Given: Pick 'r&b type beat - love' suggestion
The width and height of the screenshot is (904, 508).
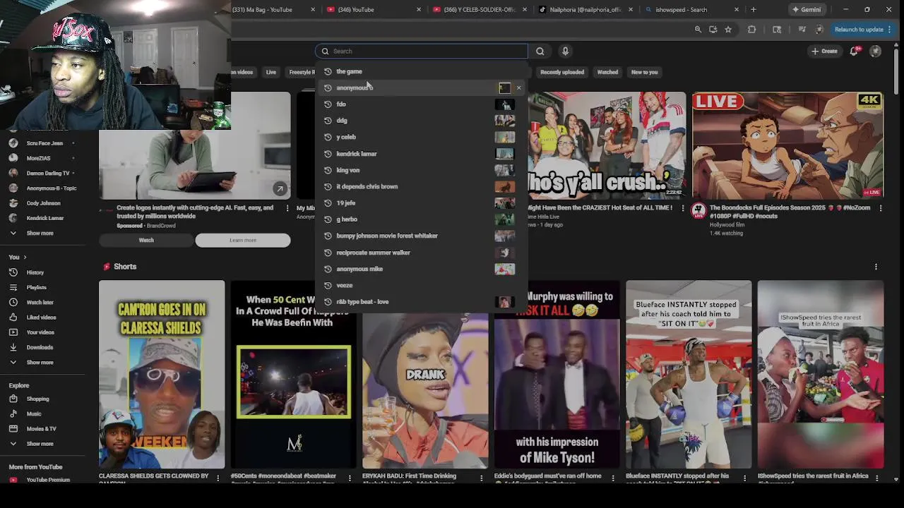Looking at the screenshot, I should point(421,302).
